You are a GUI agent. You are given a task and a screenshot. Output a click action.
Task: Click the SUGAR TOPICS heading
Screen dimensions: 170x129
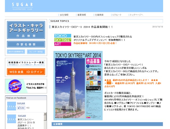pos(60,21)
